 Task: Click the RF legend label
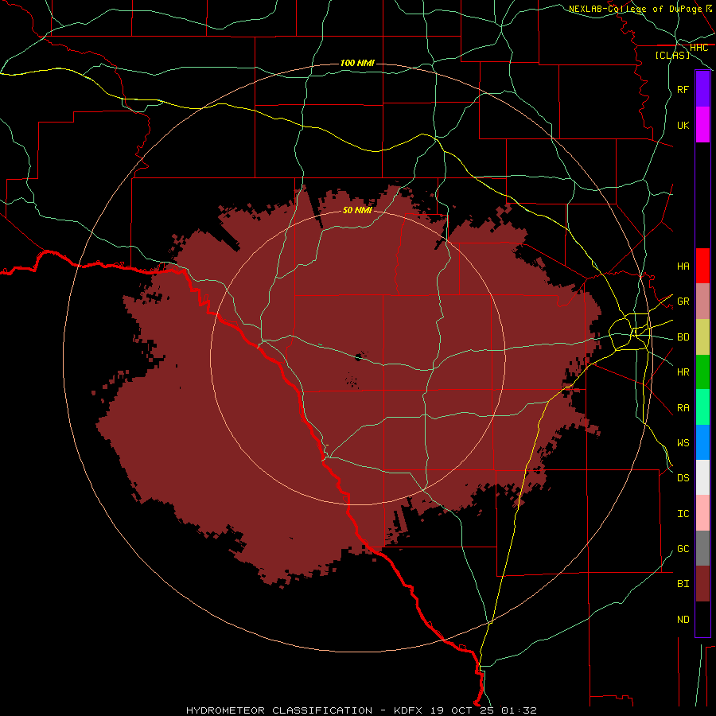point(683,90)
